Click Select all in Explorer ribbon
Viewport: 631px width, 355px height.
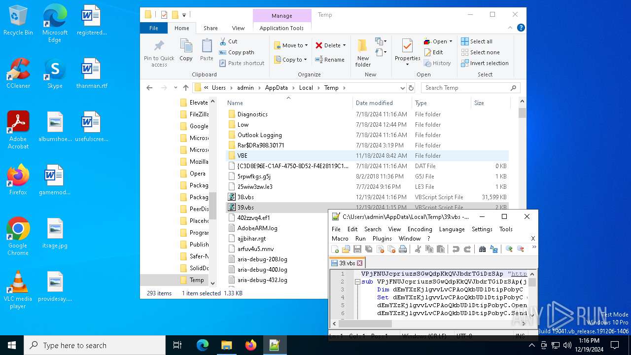tap(477, 41)
